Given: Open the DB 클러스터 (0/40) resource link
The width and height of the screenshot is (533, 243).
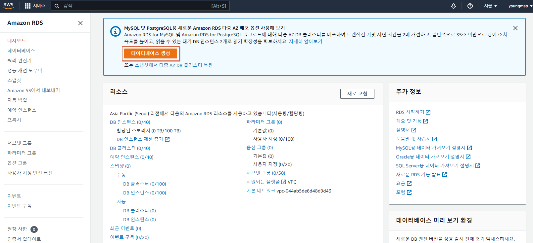Looking at the screenshot, I should (x=130, y=148).
